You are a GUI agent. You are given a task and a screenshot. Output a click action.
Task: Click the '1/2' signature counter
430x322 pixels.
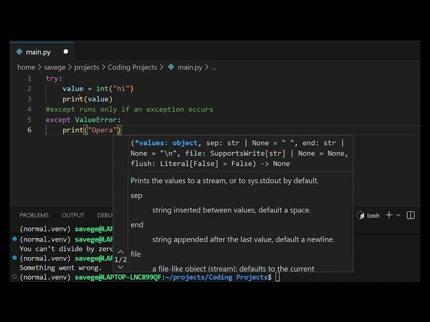click(120, 260)
